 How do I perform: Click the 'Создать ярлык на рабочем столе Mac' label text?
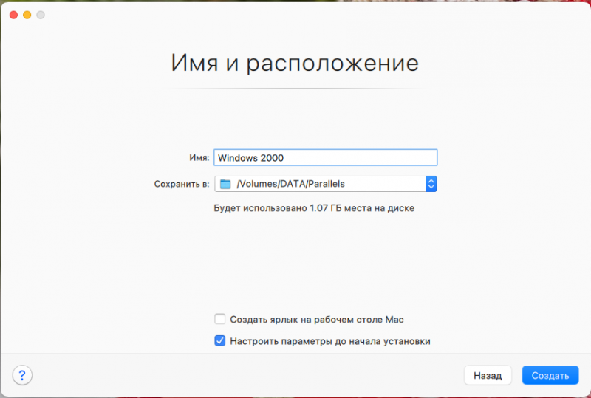[316, 320]
